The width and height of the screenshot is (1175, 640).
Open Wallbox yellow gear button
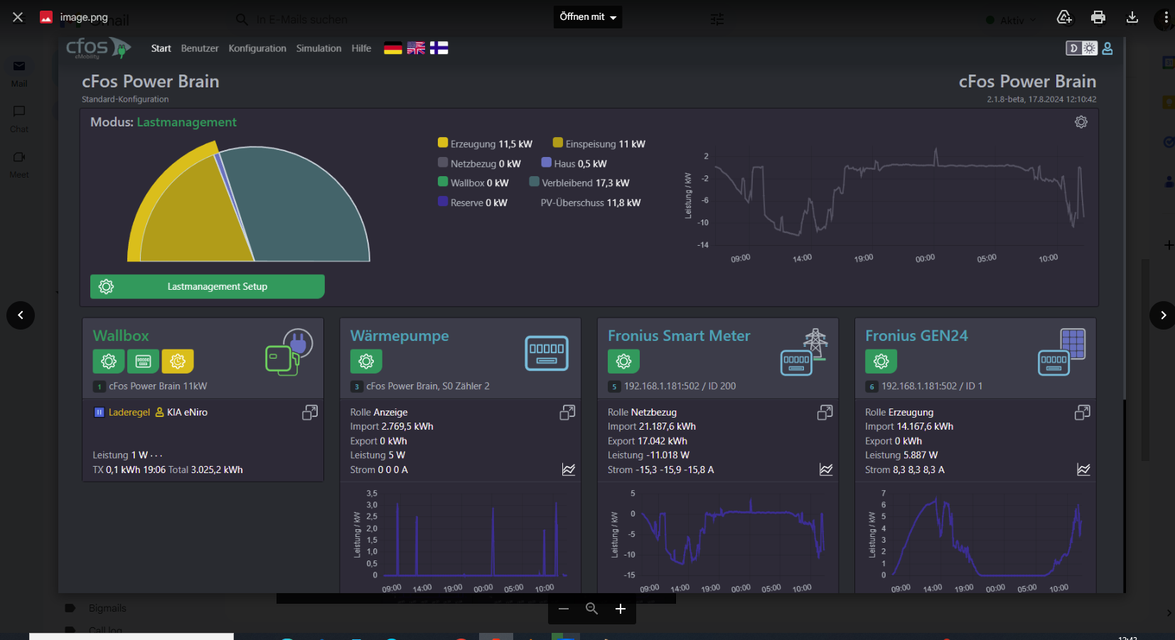click(178, 362)
